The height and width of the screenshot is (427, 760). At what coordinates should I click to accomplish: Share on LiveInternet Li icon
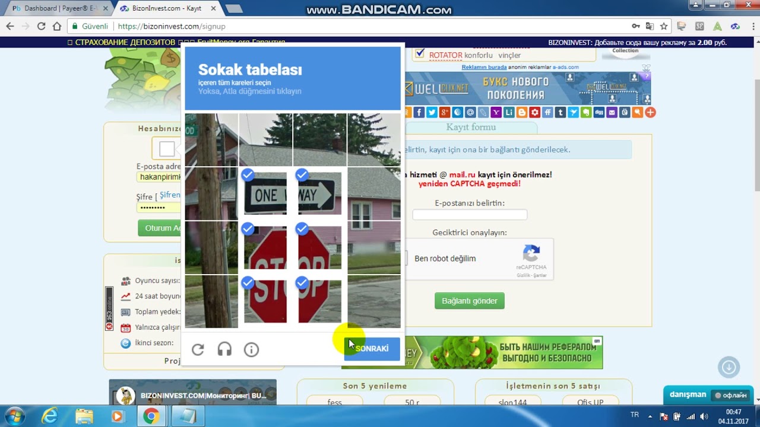(x=509, y=112)
